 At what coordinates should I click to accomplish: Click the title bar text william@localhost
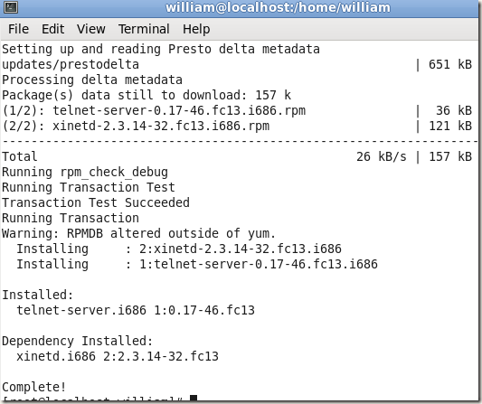pos(278,7)
